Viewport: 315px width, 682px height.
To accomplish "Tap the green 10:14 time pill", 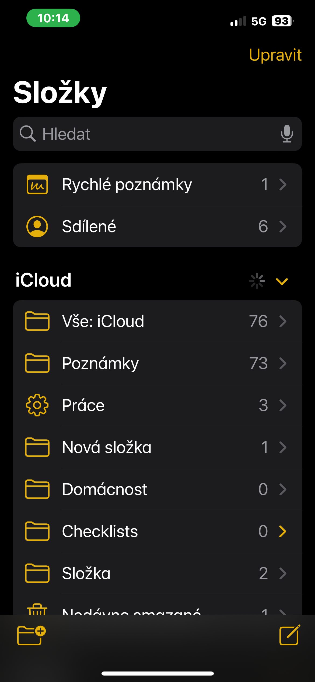I will coord(53,18).
